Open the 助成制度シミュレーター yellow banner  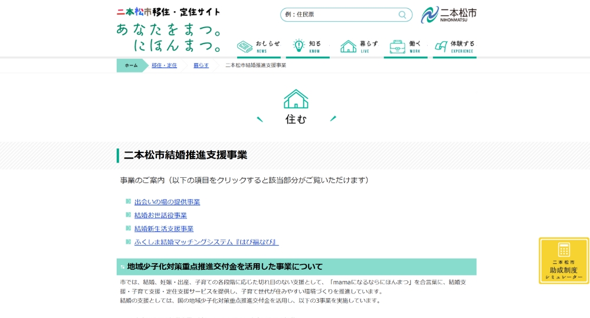[563, 261]
